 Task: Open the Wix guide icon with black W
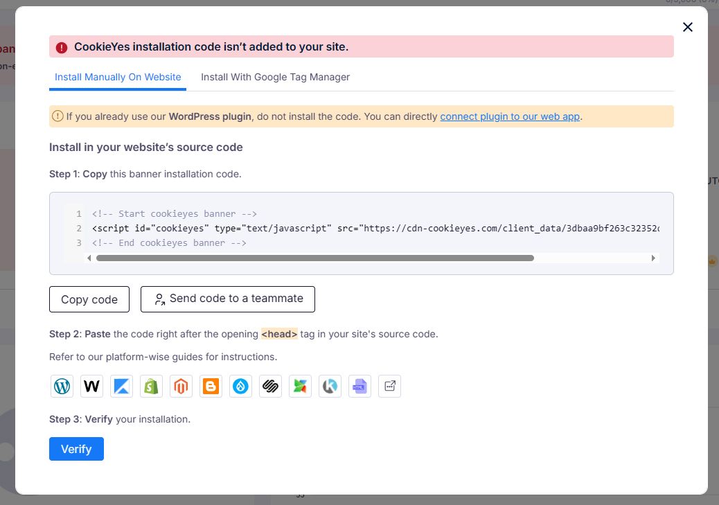click(91, 387)
